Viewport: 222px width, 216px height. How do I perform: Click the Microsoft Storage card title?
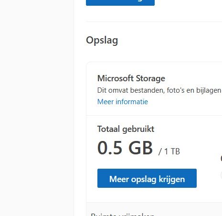point(131,78)
